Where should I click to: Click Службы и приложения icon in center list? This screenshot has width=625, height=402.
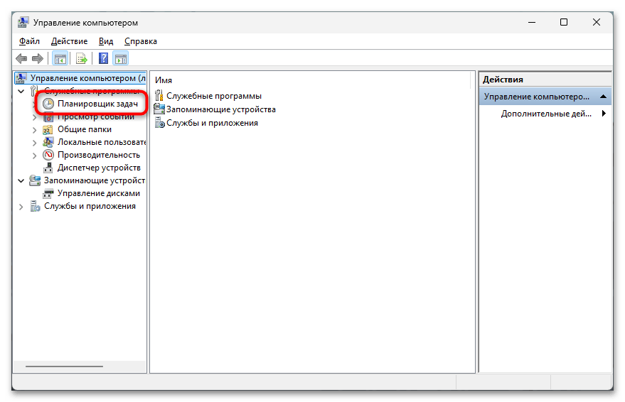tap(159, 123)
